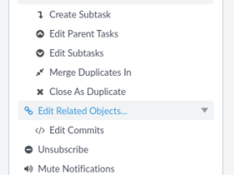Select Merge Duplicates In action text
This screenshot has height=175, width=234.
tap(90, 72)
